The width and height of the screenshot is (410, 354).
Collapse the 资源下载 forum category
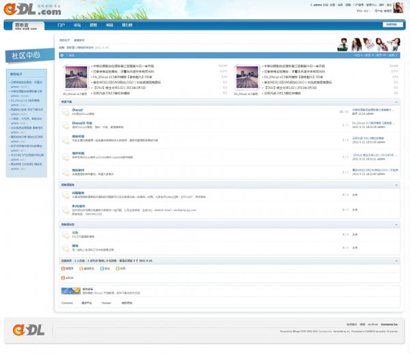click(396, 101)
